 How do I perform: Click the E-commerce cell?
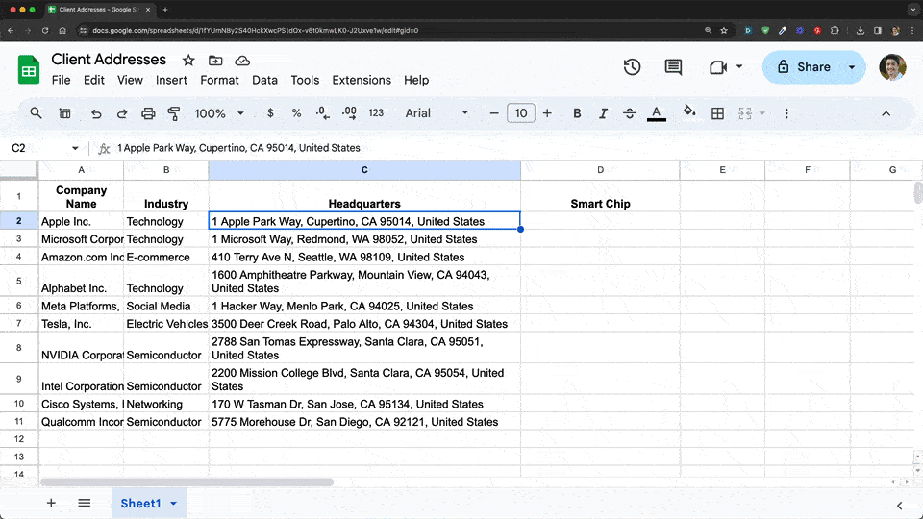coord(166,258)
